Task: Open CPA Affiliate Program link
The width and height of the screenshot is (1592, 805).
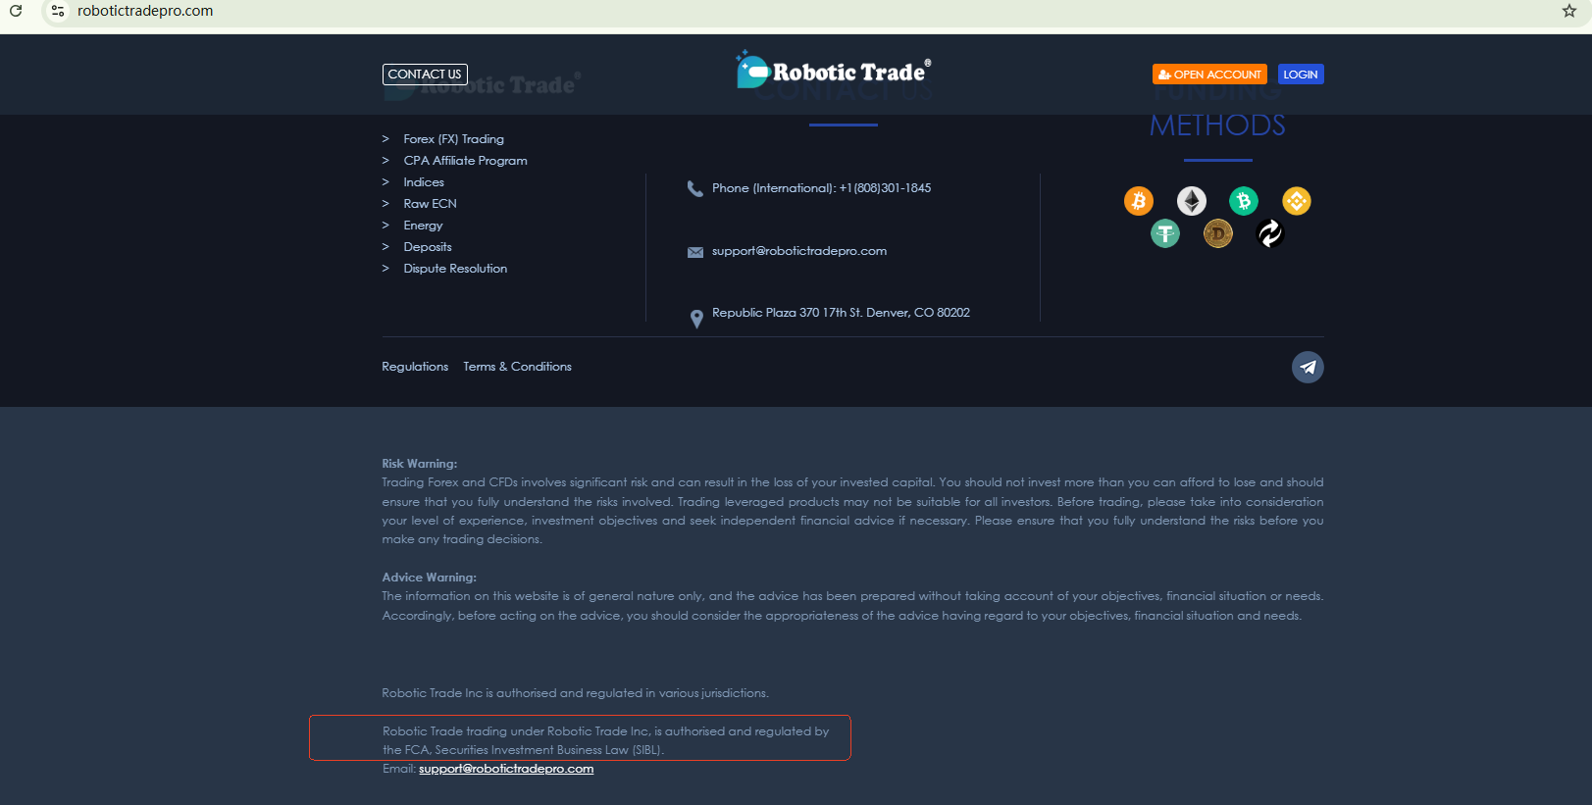Action: [x=465, y=161]
